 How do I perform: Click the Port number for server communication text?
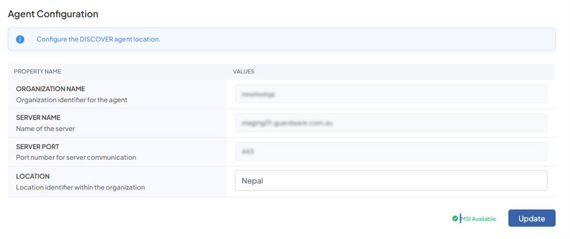tap(76, 158)
